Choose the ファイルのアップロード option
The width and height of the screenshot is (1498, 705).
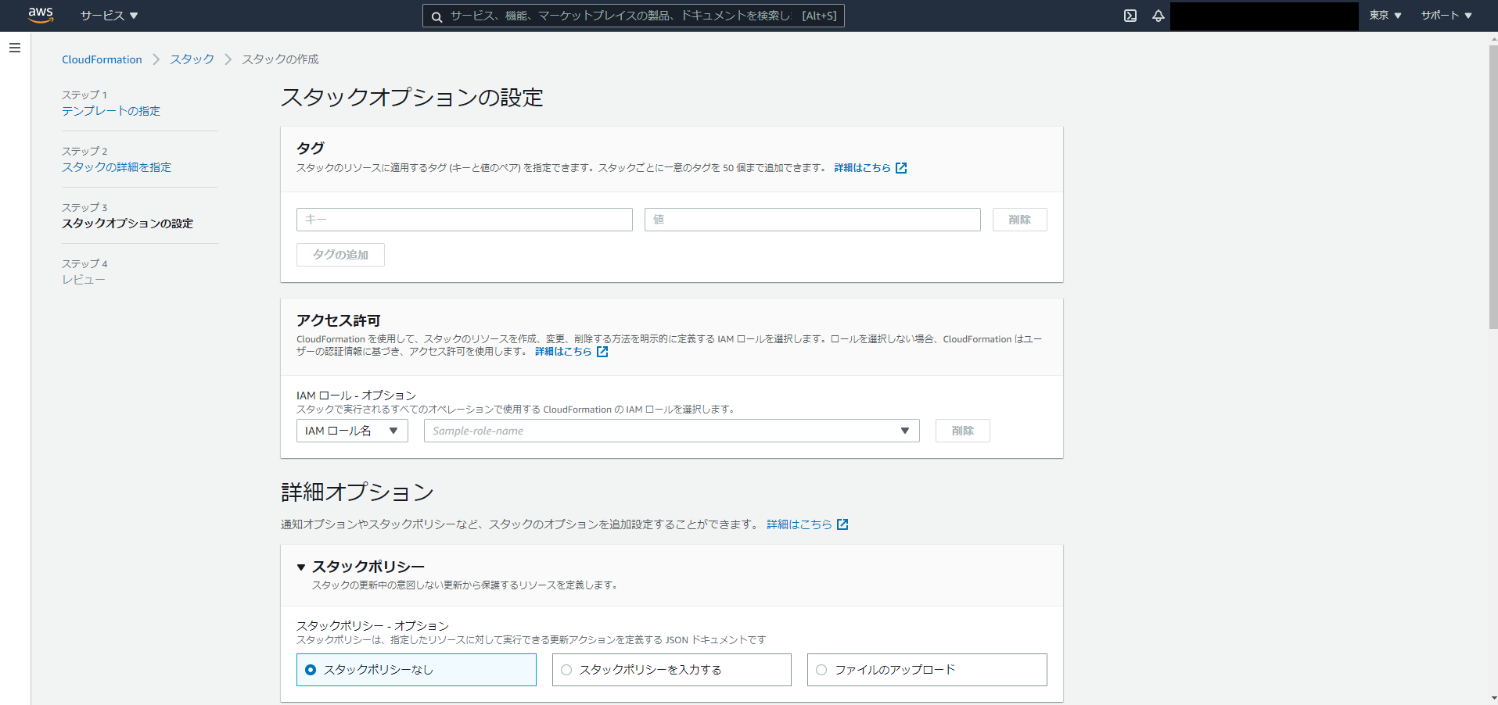pos(821,670)
